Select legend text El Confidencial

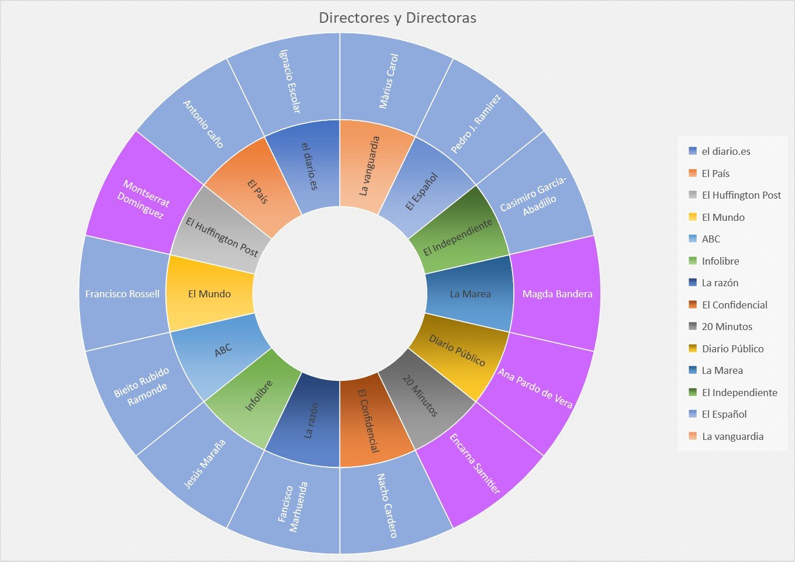[734, 304]
